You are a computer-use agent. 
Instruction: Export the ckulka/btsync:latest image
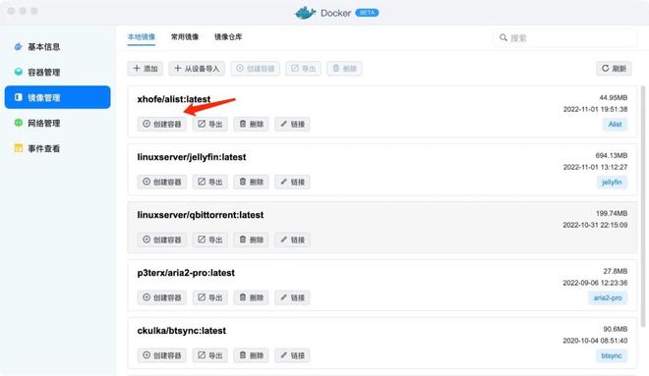[x=209, y=355]
